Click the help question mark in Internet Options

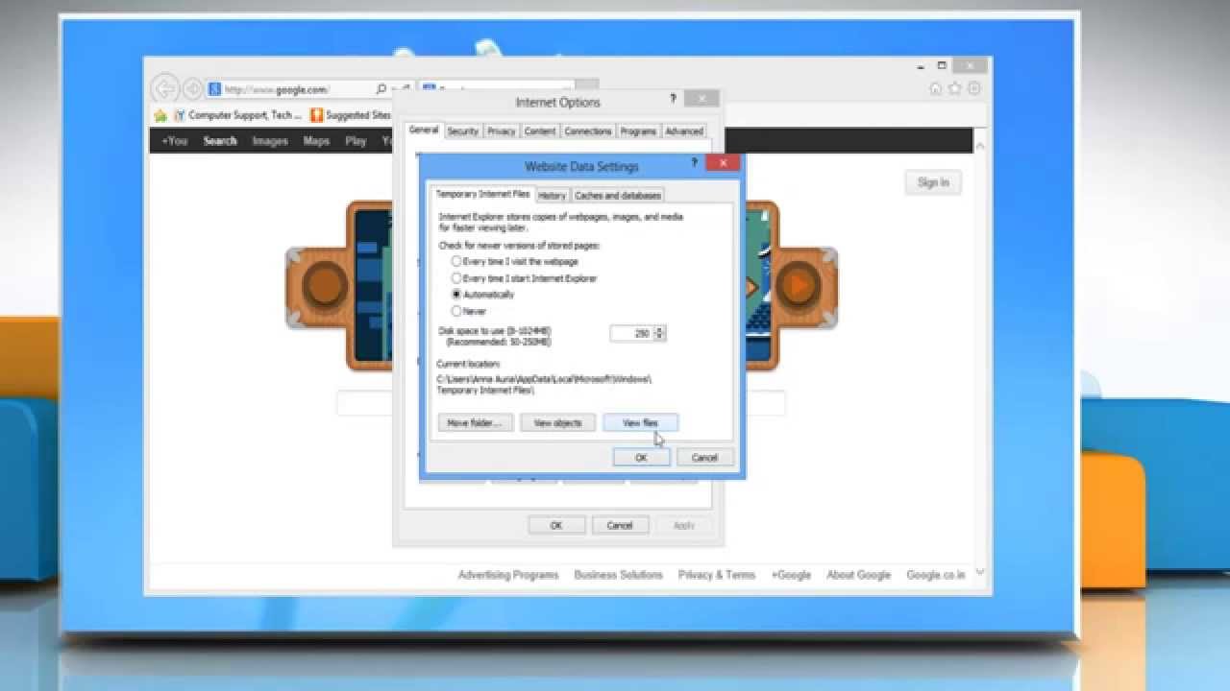673,98
